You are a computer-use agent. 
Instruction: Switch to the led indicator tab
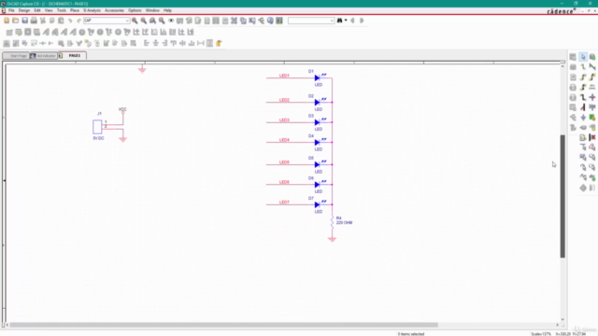[x=44, y=56]
